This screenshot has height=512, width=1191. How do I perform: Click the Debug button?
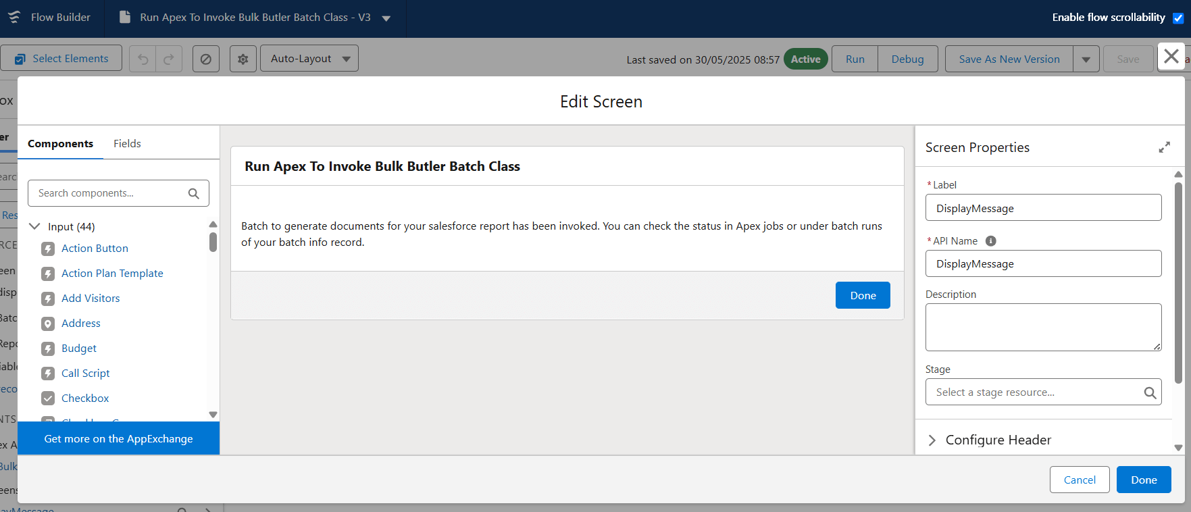tap(907, 59)
